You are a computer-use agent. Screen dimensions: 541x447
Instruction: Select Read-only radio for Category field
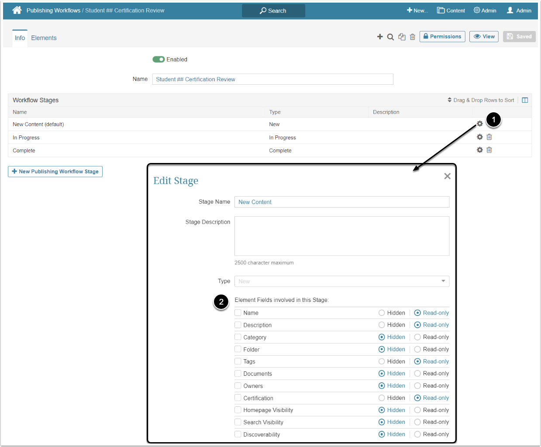(x=417, y=337)
